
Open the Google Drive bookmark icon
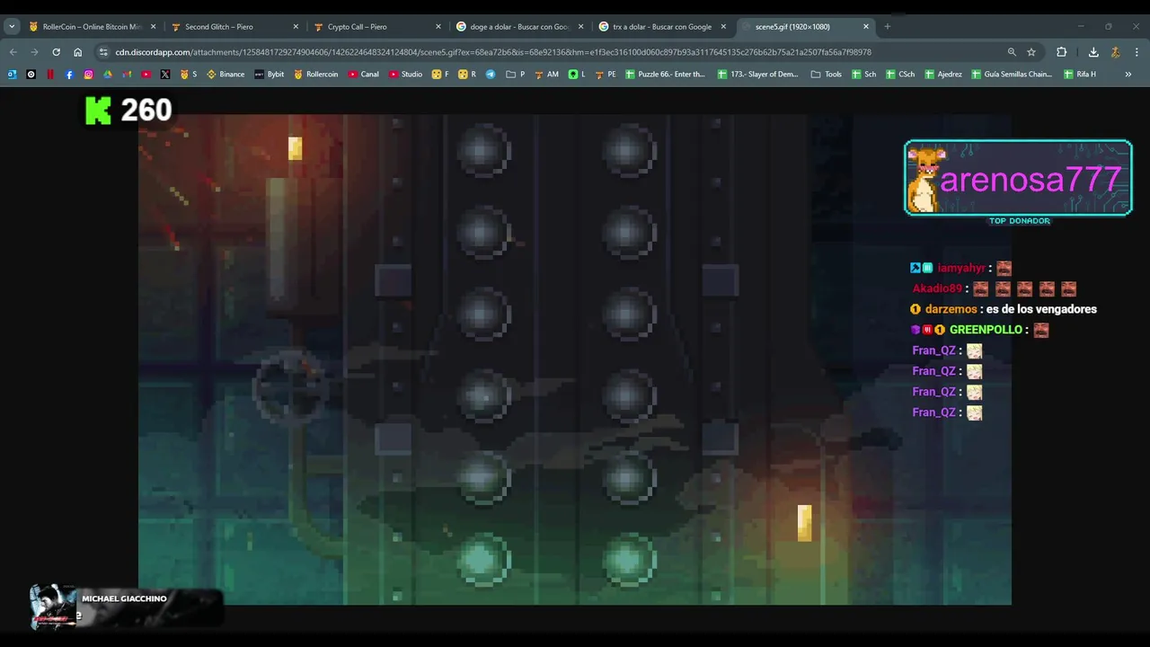click(x=108, y=74)
